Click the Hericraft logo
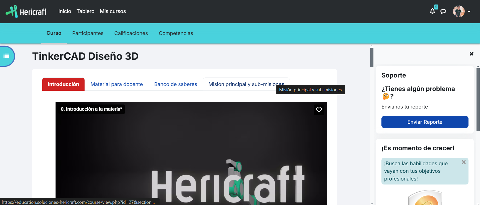 click(26, 11)
